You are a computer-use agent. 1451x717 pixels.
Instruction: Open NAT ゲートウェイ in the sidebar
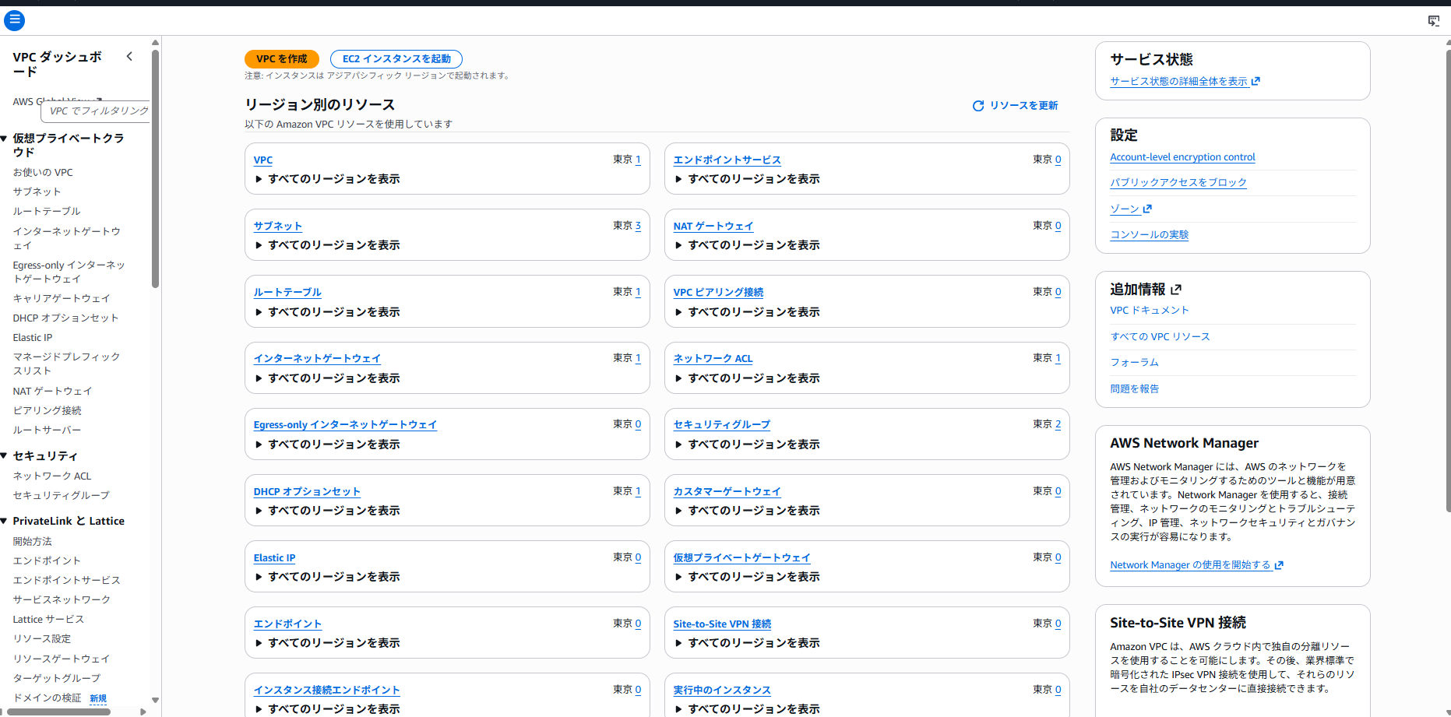coord(52,392)
